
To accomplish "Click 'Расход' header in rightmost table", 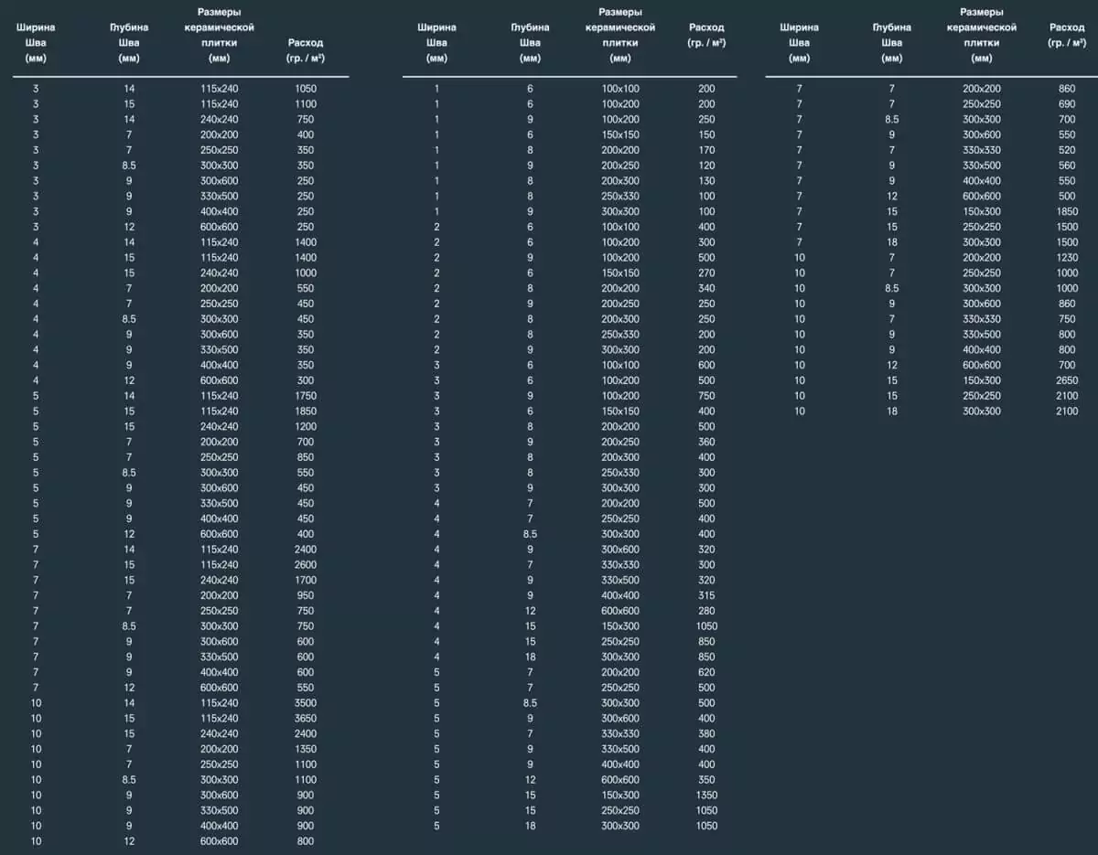I will tap(1067, 35).
